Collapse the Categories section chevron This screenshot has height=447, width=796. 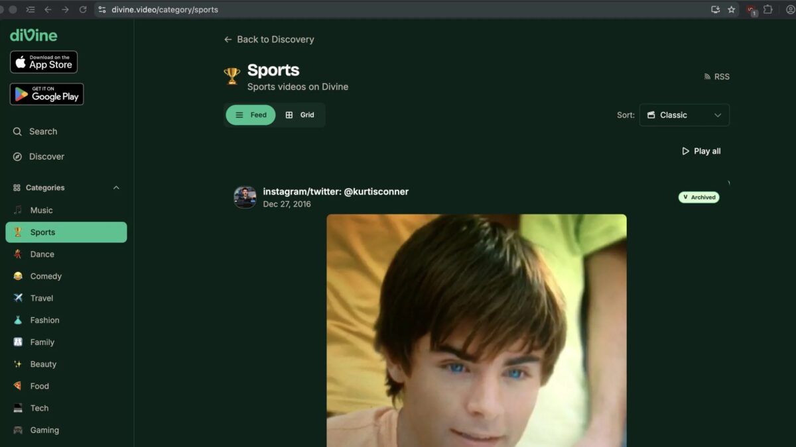(x=116, y=188)
